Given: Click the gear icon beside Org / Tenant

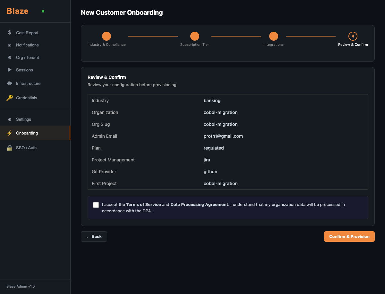Looking at the screenshot, I should click(x=10, y=58).
